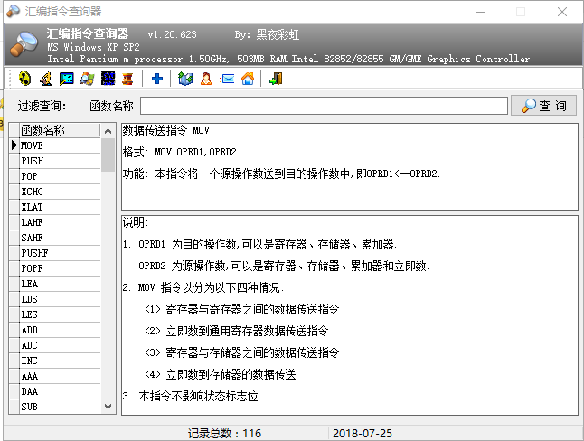Click the exit door toolbar icon
The height and width of the screenshot is (441, 584).
(276, 80)
